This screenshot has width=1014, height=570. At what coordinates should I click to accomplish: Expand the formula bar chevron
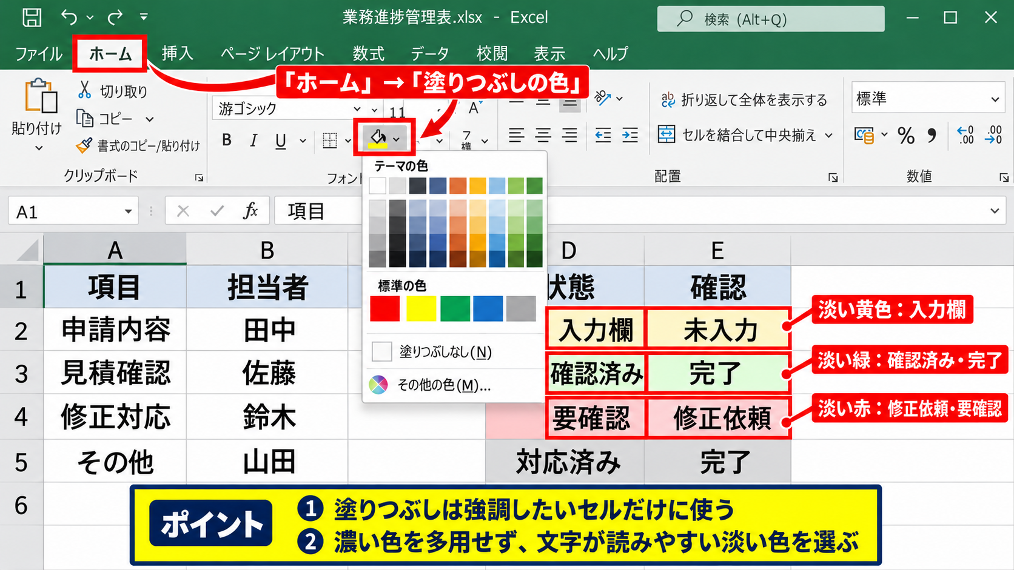click(995, 211)
